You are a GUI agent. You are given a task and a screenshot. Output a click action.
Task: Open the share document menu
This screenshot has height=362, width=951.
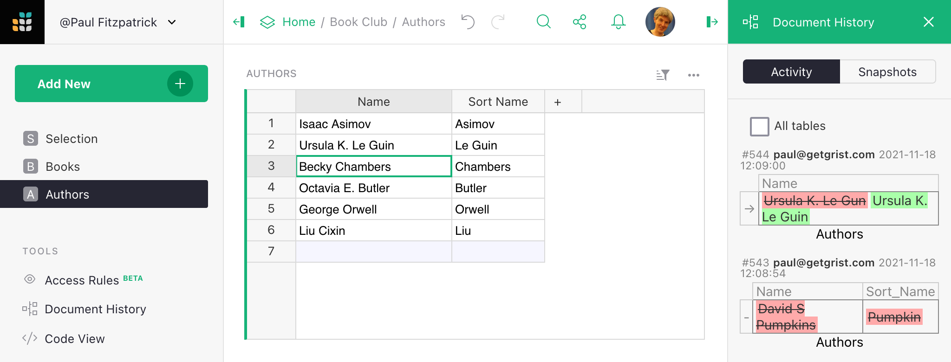tap(580, 22)
